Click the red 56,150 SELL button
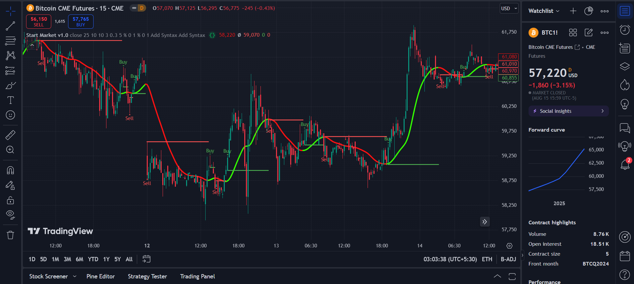The width and height of the screenshot is (634, 284). point(39,22)
